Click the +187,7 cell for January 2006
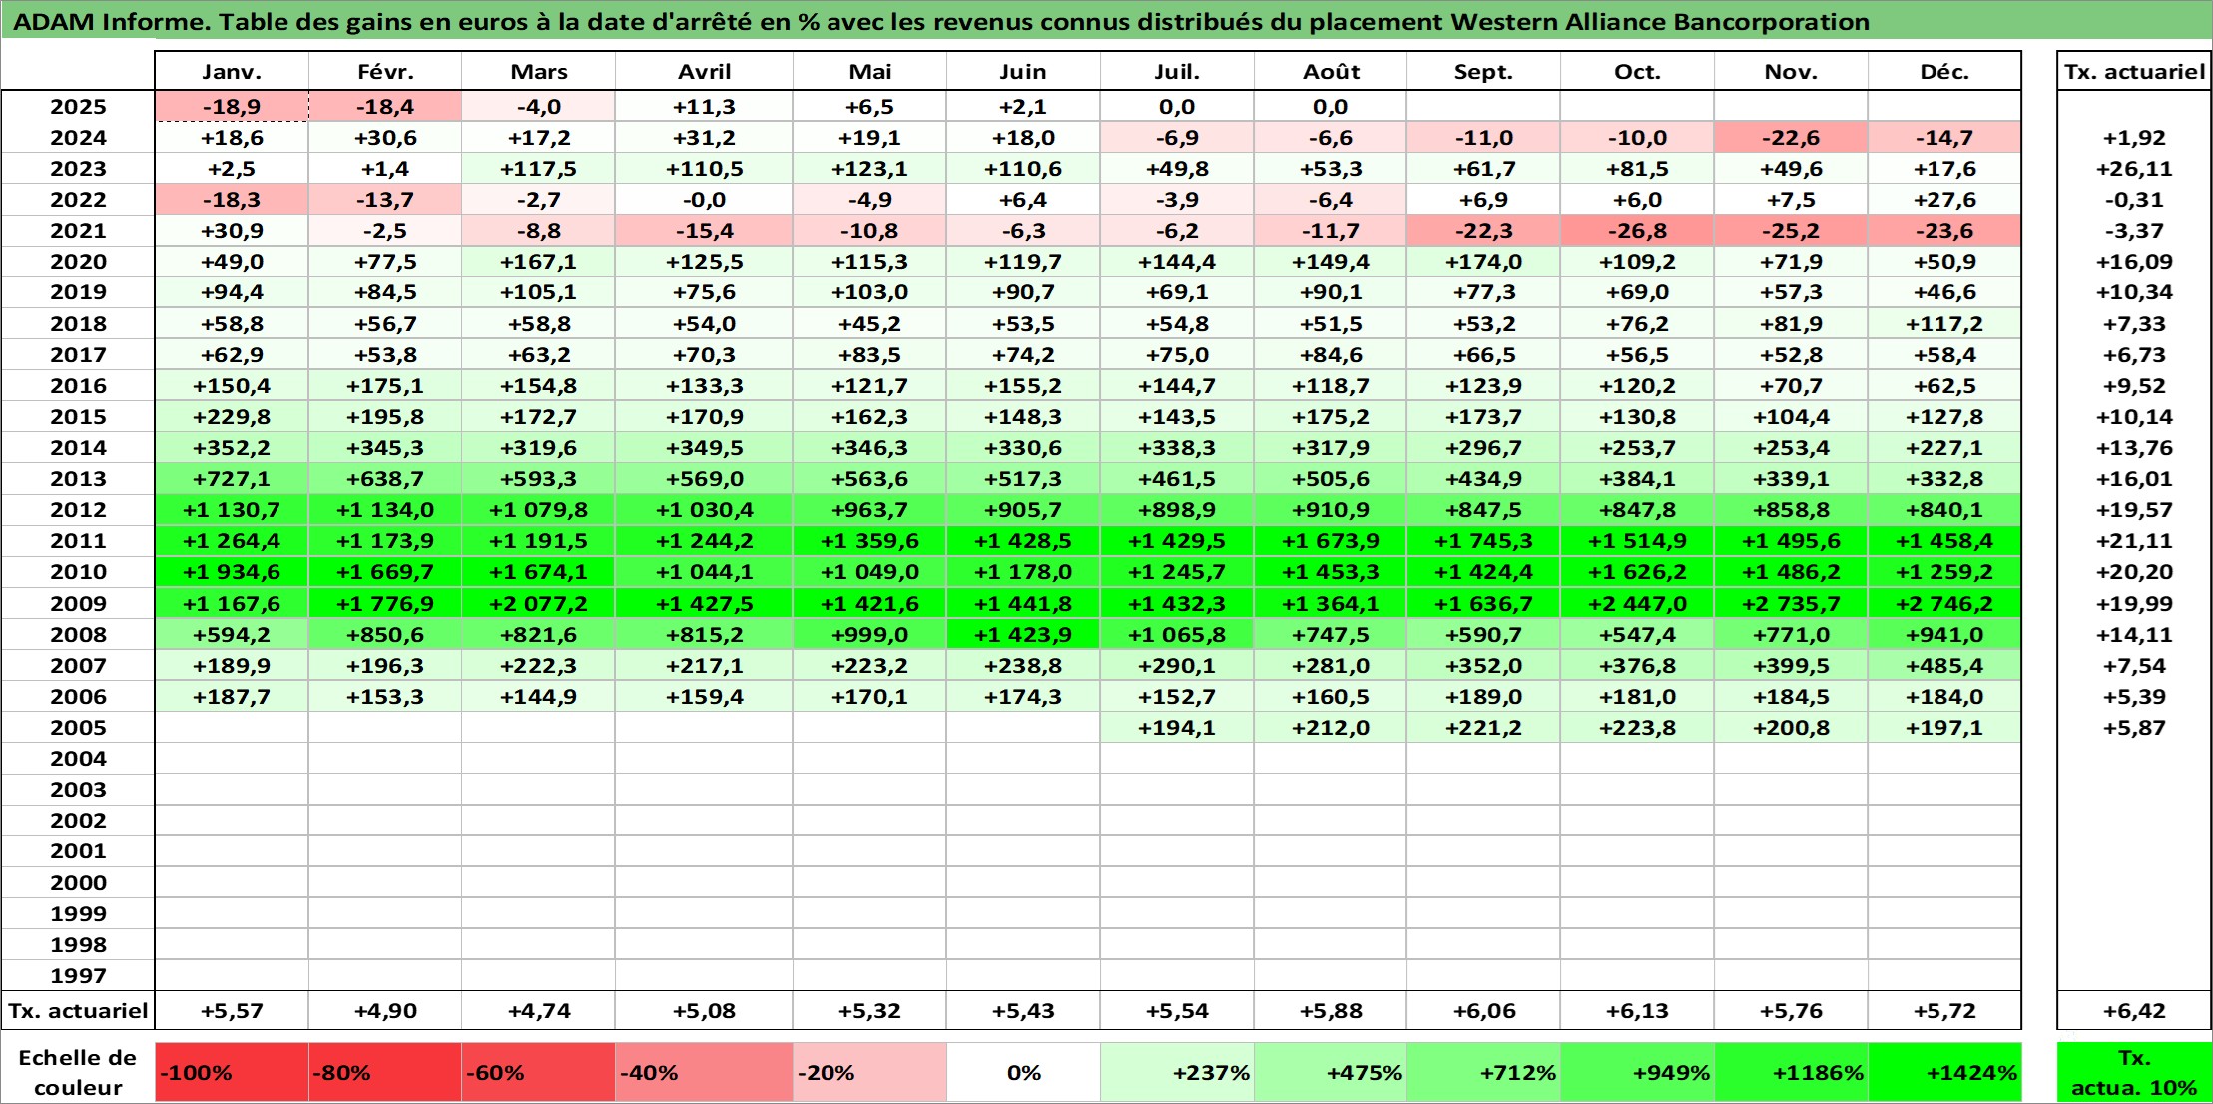Viewport: 2213px width, 1104px height. (x=232, y=697)
